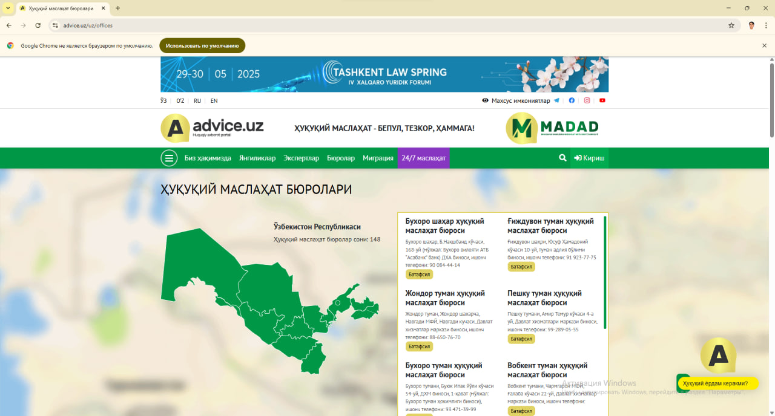Open the Бюролар menu item

tap(341, 158)
